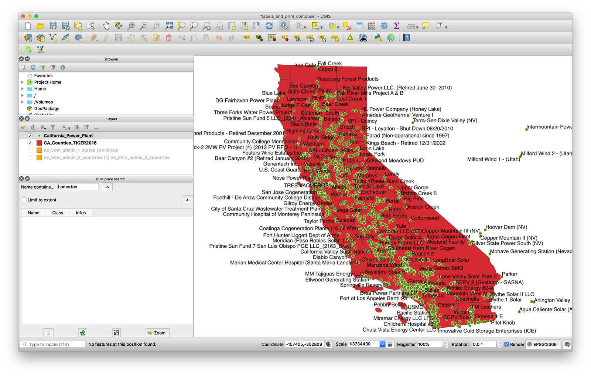Toggle visibility of CA_Counties_TIGER2016 layer
Screen dimensions: 591x376
[30, 143]
